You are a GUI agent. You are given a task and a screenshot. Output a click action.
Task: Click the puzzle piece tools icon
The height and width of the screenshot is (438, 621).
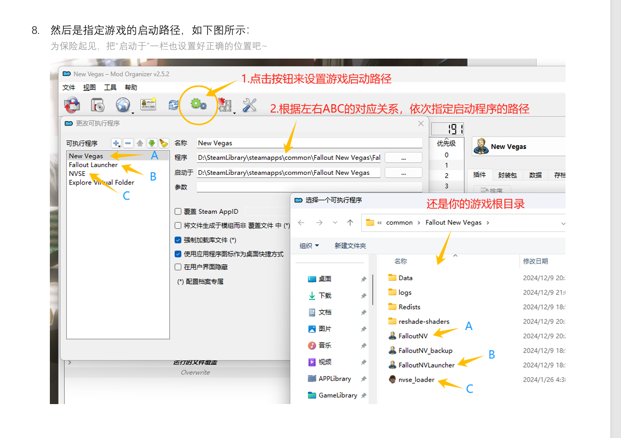[225, 105]
